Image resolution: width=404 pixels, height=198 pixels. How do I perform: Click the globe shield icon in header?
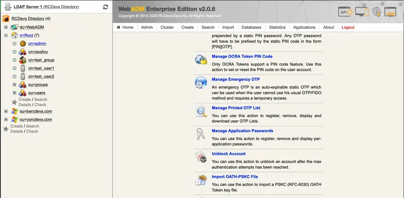pyautogui.click(x=376, y=12)
